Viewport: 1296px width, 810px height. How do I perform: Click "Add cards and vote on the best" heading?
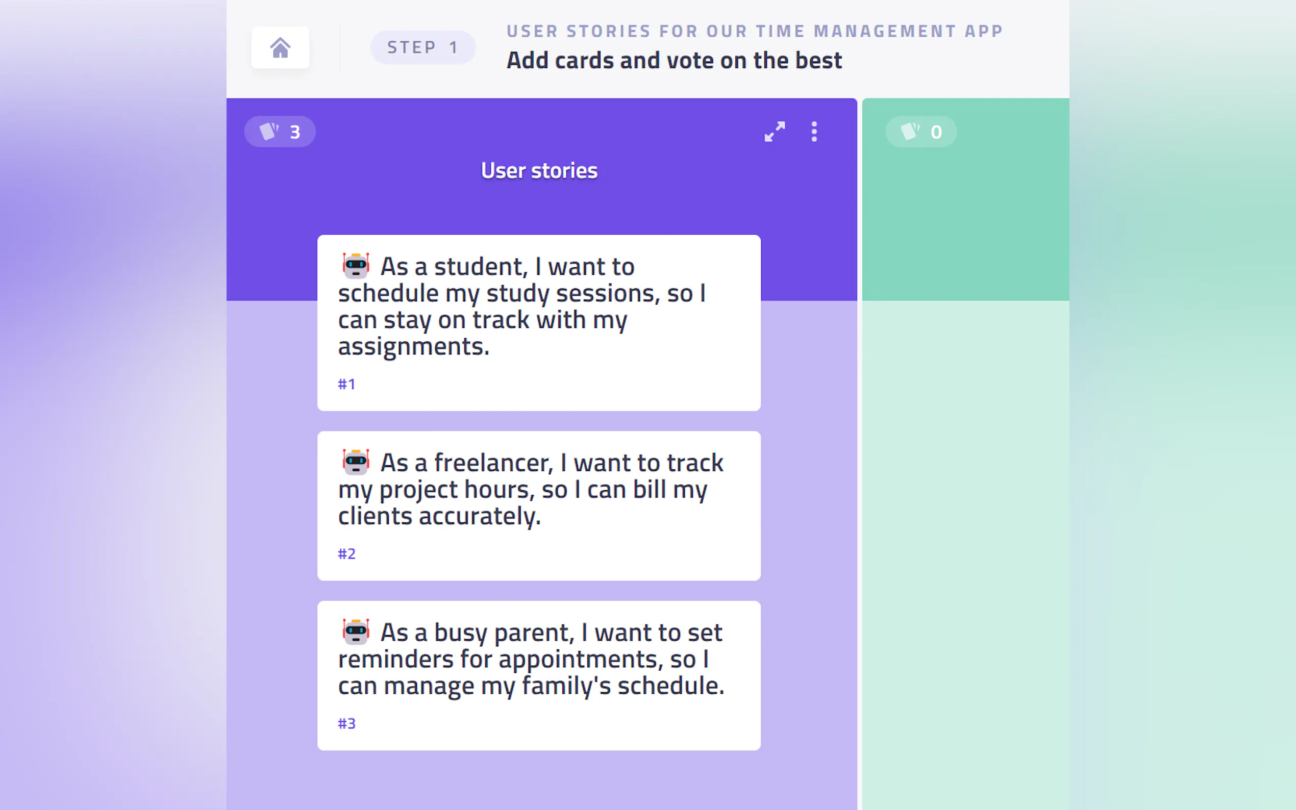click(674, 61)
